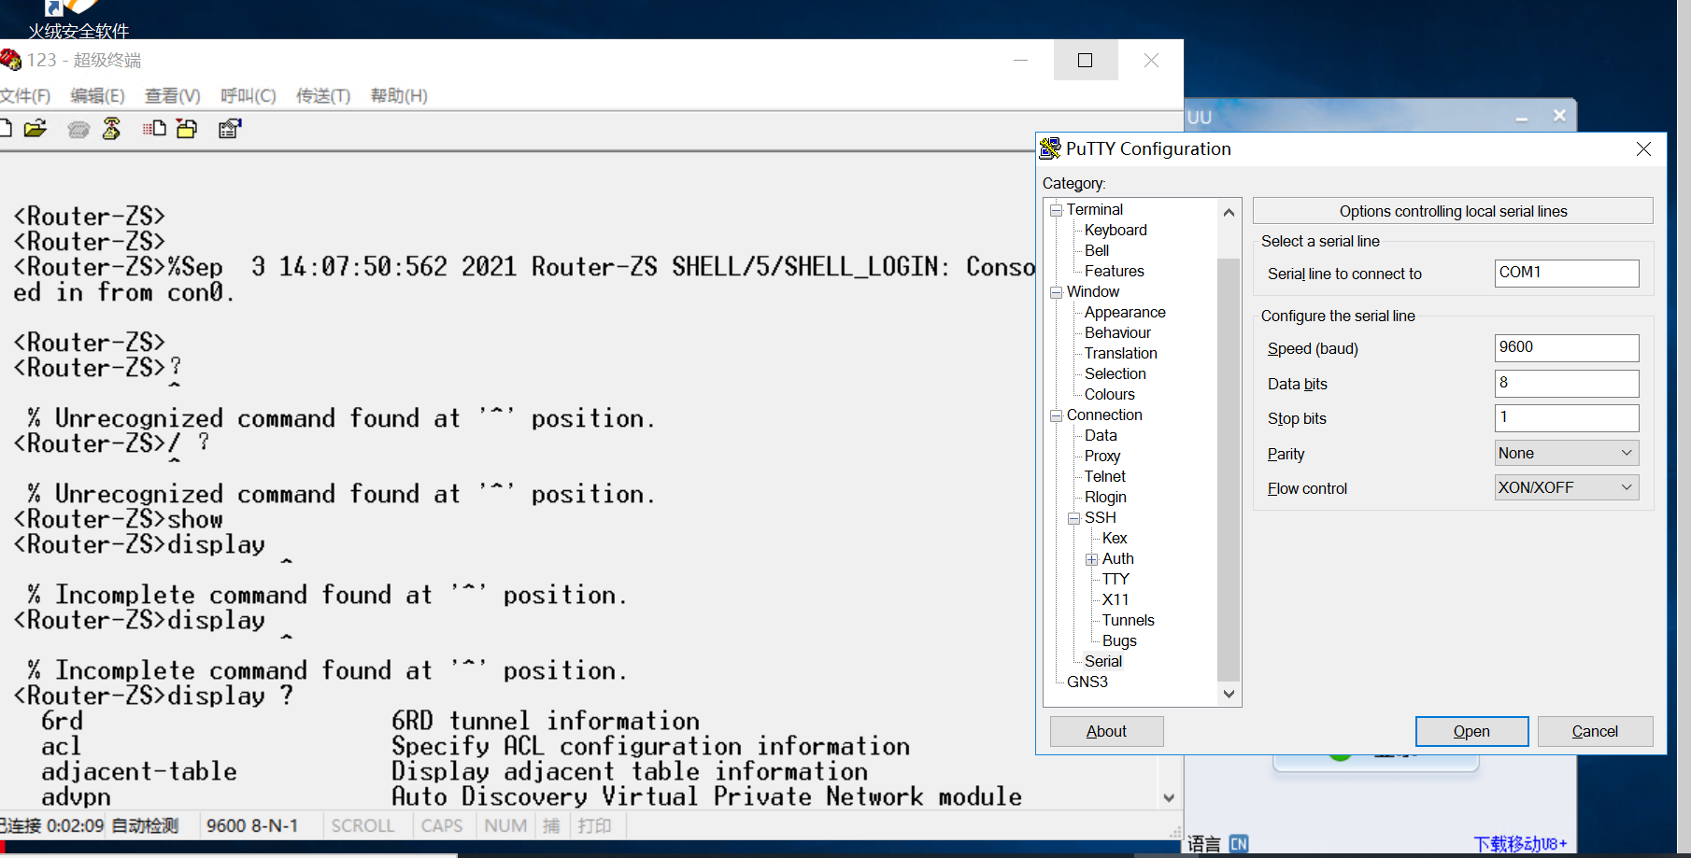Click the Cancel button in PuTTY
The width and height of the screenshot is (1691, 858).
[x=1596, y=731]
